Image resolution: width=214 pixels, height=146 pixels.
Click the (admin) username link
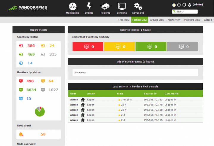tap(197, 5)
